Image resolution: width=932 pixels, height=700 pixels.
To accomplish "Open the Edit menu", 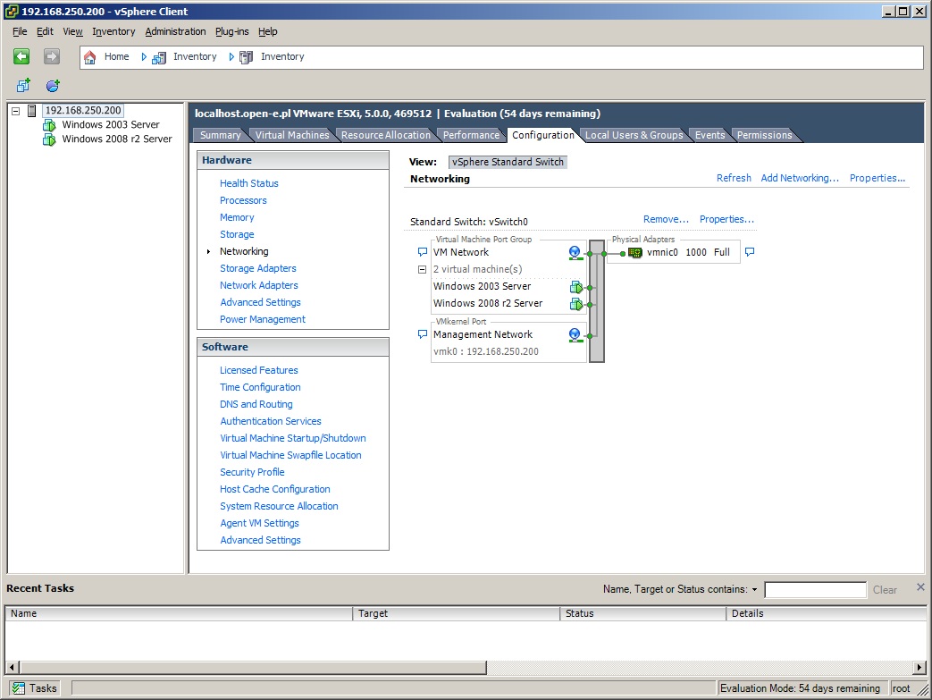I will pos(45,31).
